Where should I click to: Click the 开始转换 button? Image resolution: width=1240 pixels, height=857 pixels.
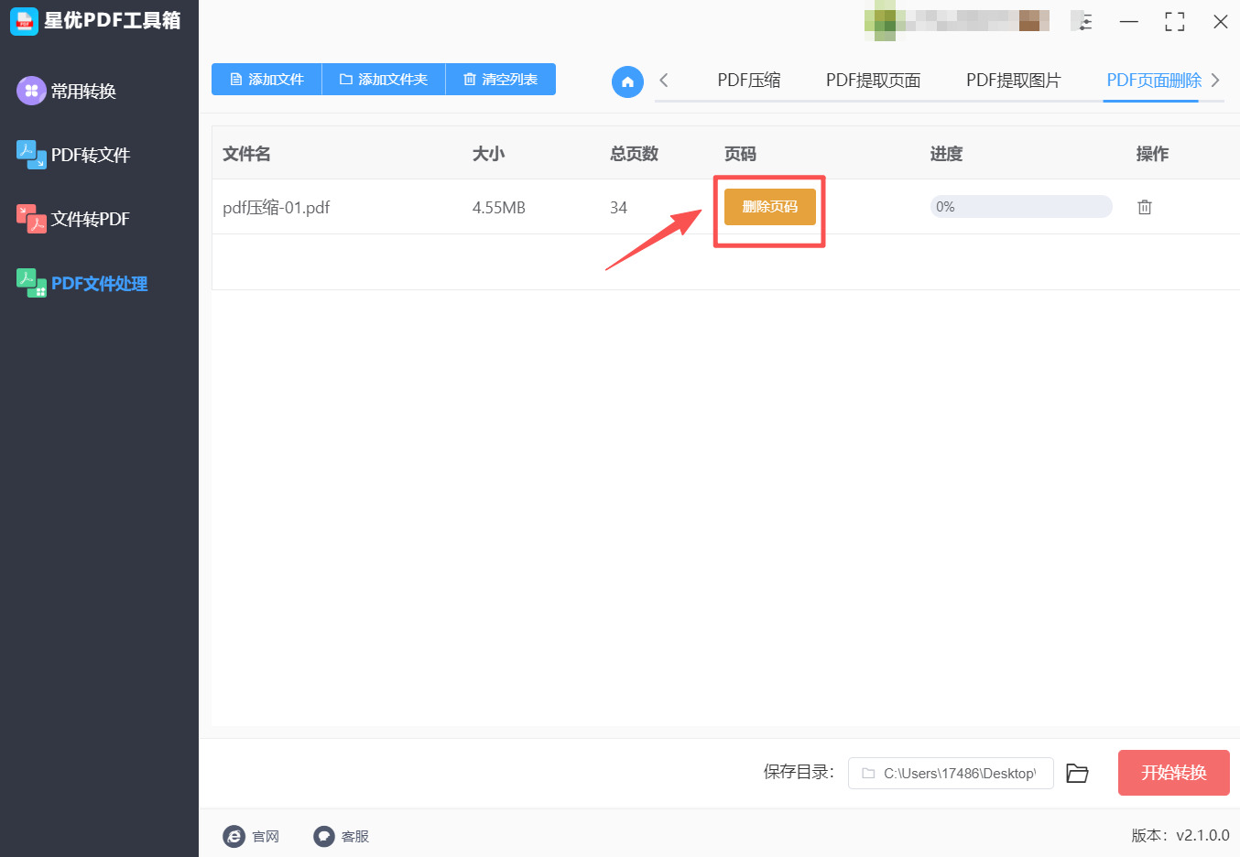1174,773
